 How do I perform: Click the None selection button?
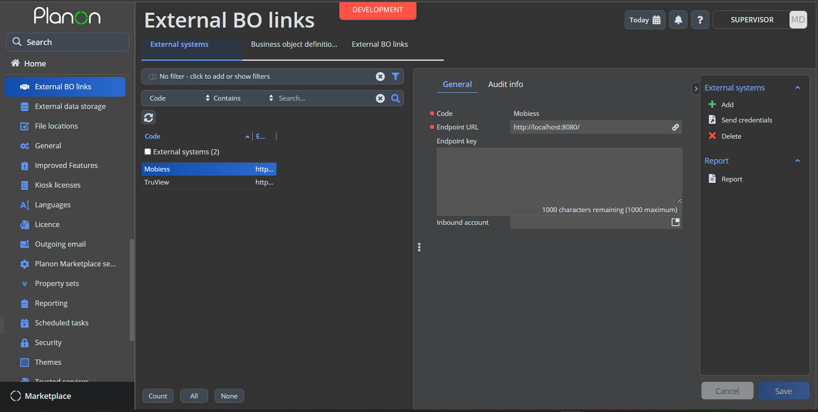(x=229, y=396)
